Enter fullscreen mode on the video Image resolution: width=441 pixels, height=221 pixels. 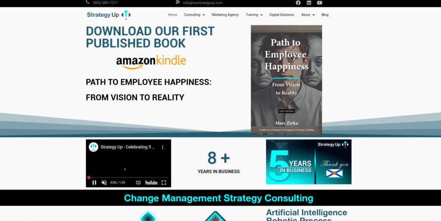pyautogui.click(x=164, y=182)
